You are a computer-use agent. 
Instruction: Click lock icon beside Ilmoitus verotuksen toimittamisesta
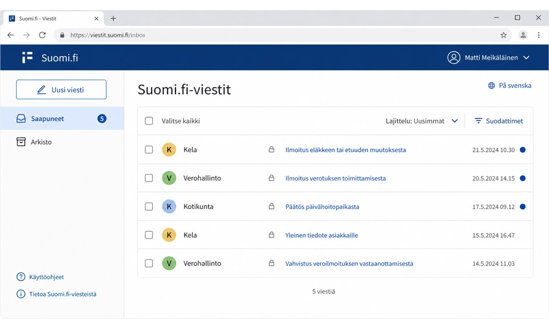271,178
